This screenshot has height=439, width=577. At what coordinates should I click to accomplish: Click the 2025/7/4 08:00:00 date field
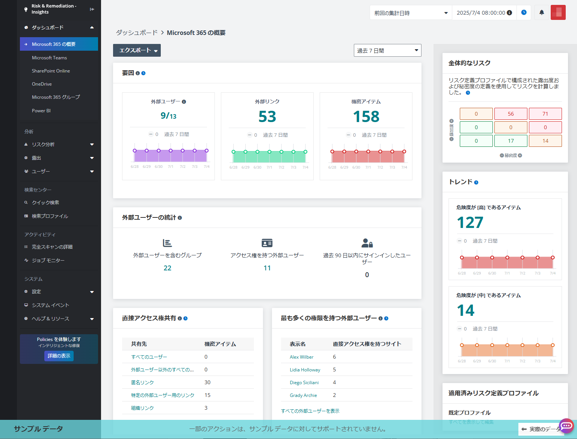coord(484,13)
